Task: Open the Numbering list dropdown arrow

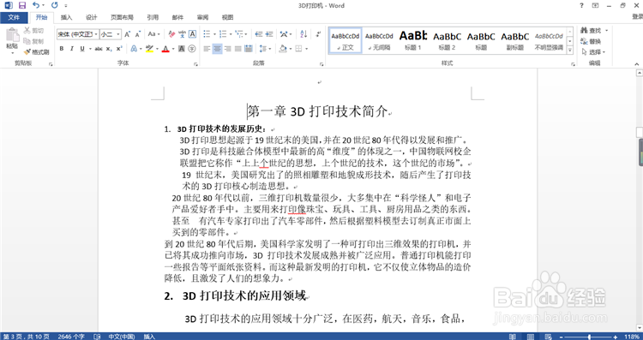Action: click(x=231, y=34)
